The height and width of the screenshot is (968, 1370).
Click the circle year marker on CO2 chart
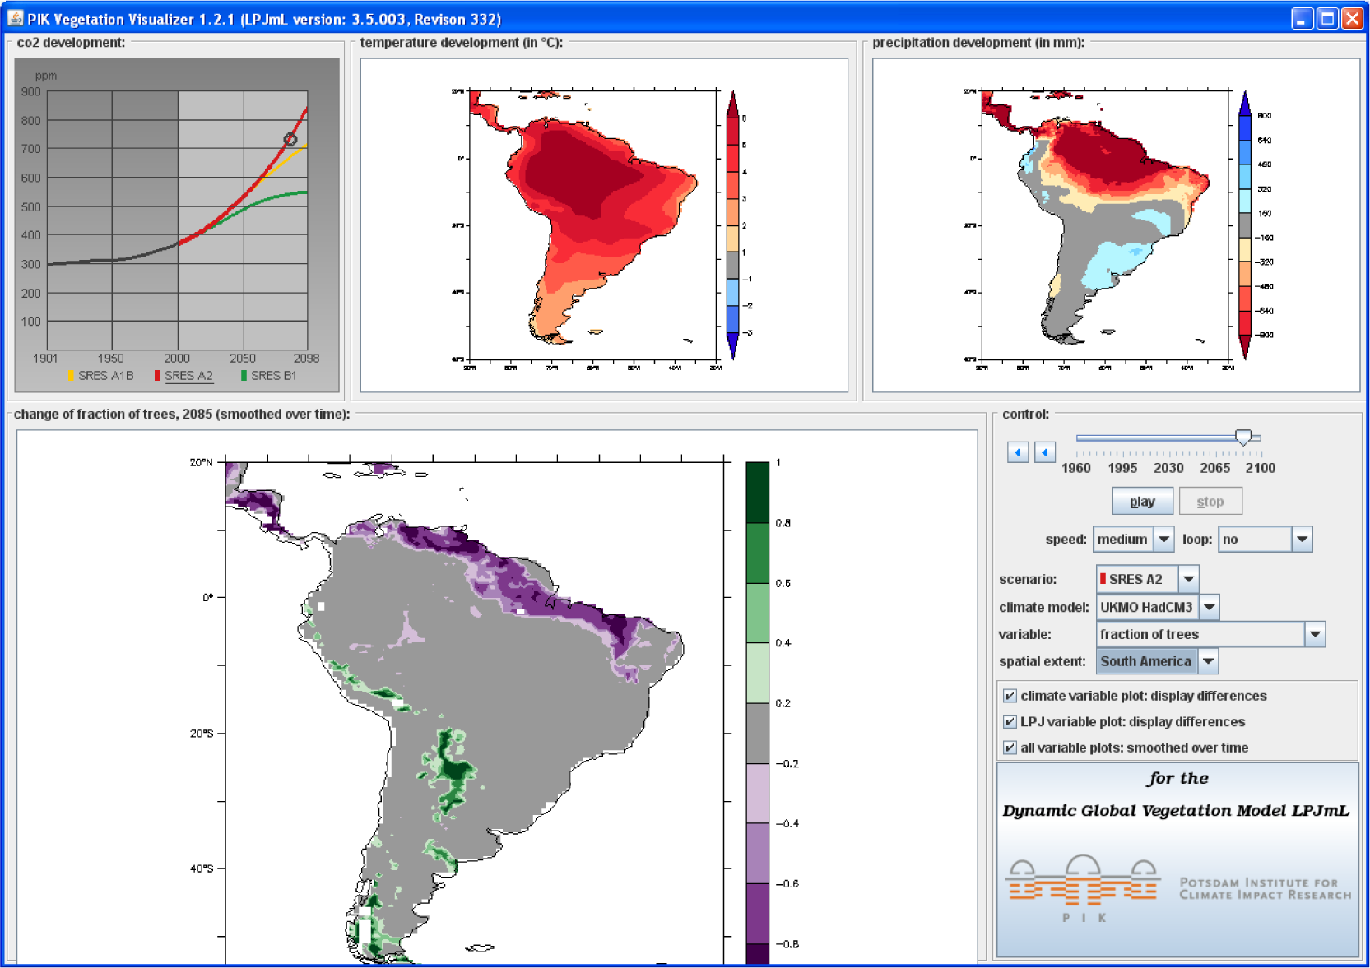click(290, 140)
